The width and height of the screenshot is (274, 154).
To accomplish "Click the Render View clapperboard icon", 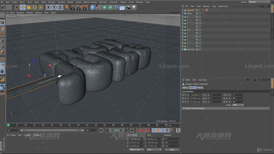I will 74,7.
